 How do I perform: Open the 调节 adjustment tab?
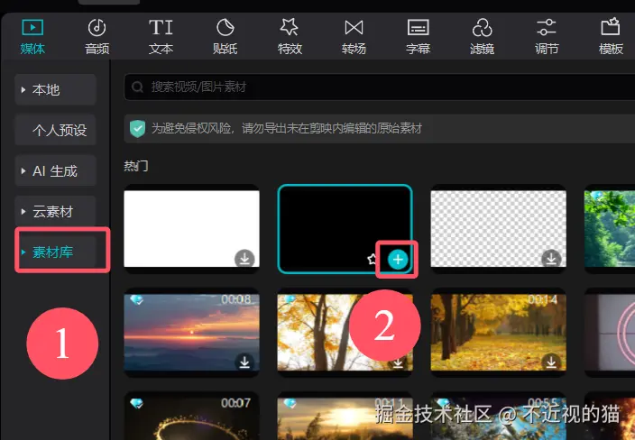pyautogui.click(x=547, y=37)
